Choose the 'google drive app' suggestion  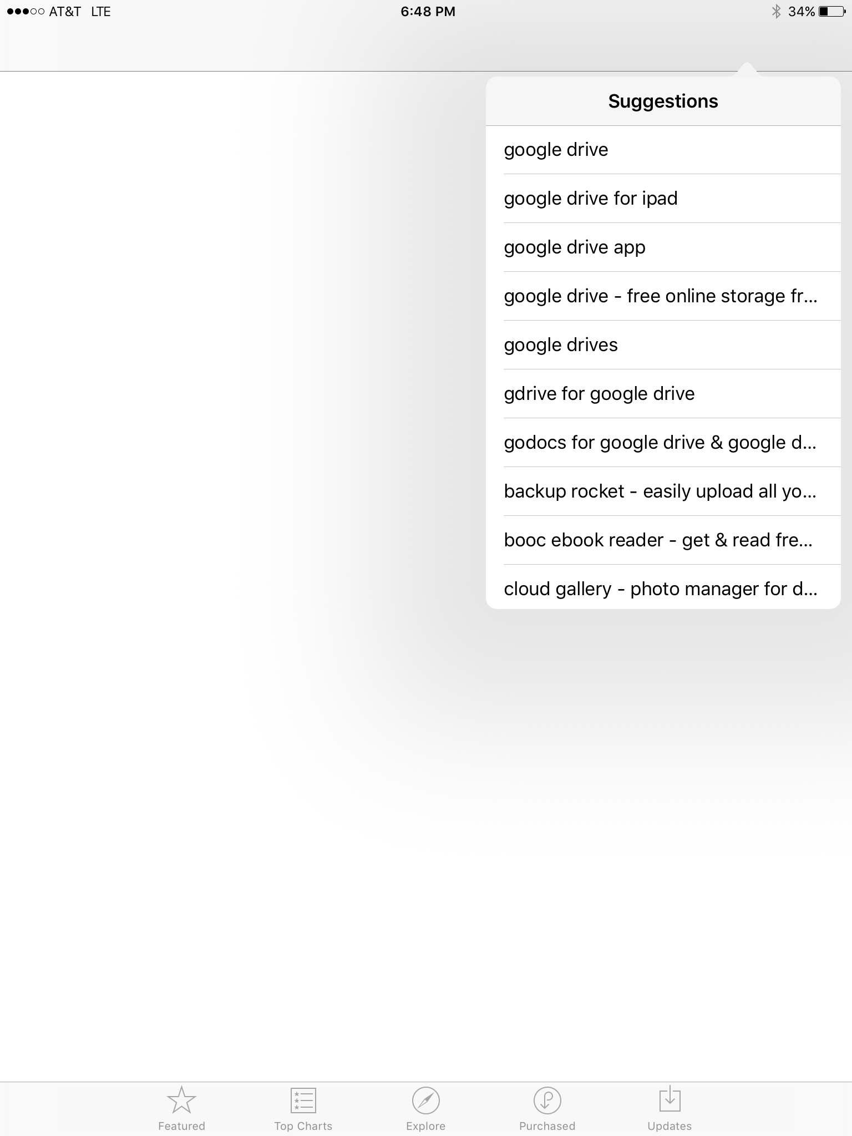(663, 247)
